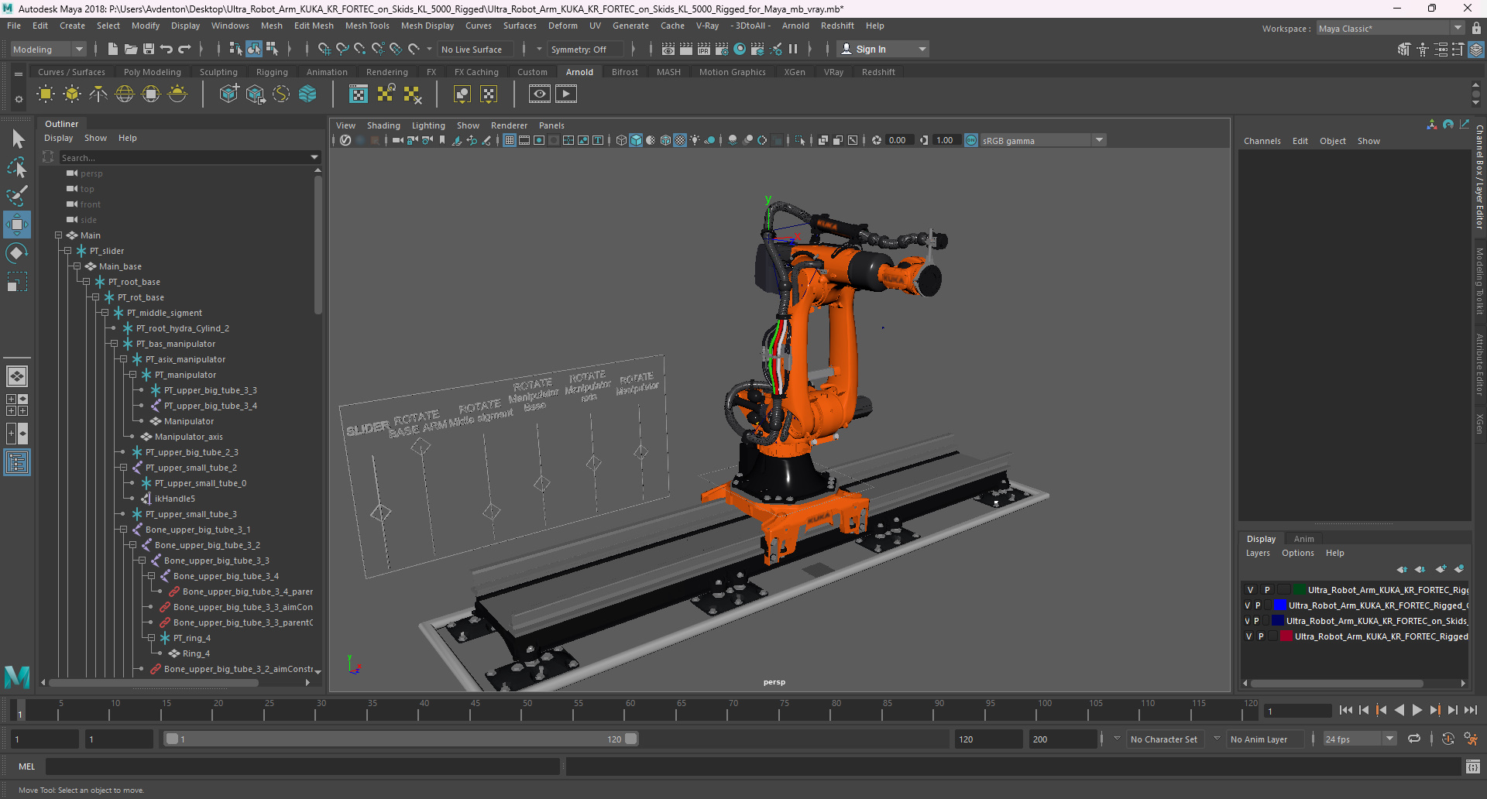Toggle the Outliner layout button
The image size is (1487, 799).
[17, 463]
